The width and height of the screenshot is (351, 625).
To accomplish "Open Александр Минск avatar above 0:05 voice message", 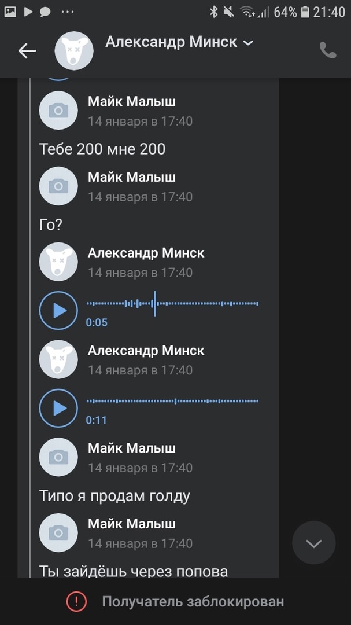I will [x=58, y=262].
